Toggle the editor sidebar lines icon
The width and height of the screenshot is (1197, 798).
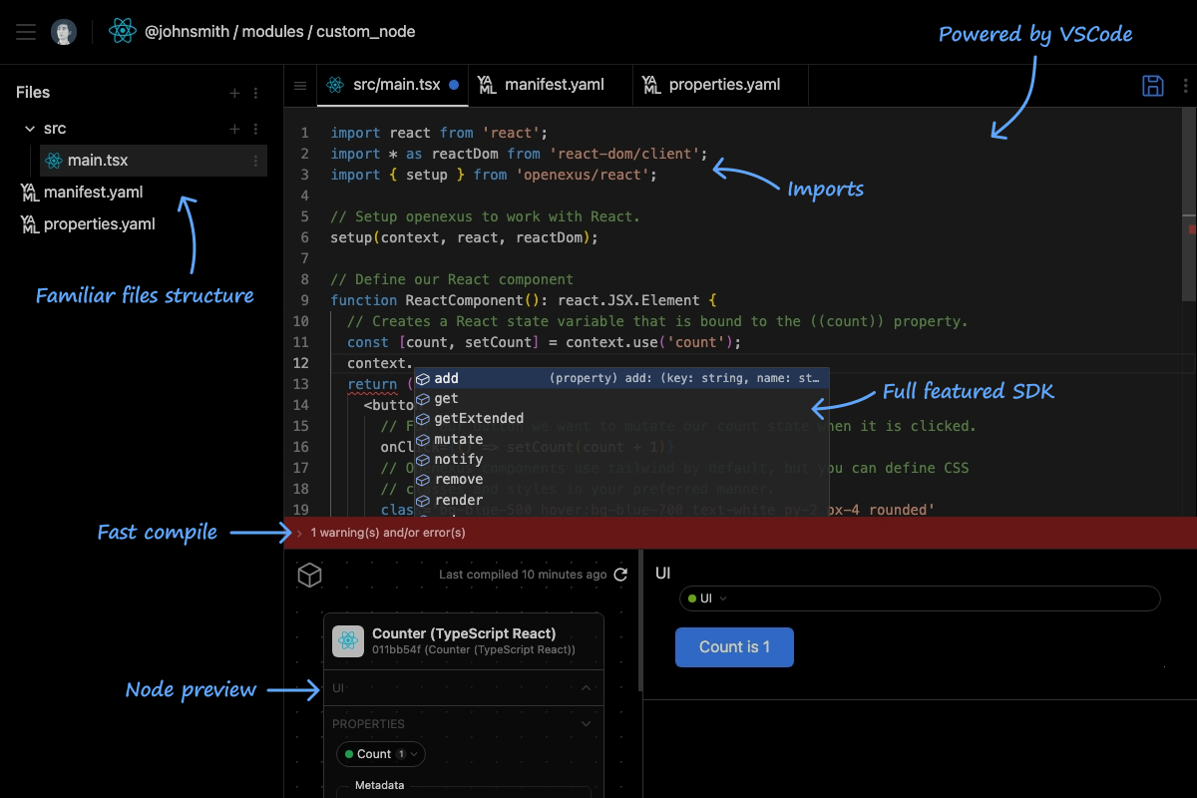coord(300,86)
